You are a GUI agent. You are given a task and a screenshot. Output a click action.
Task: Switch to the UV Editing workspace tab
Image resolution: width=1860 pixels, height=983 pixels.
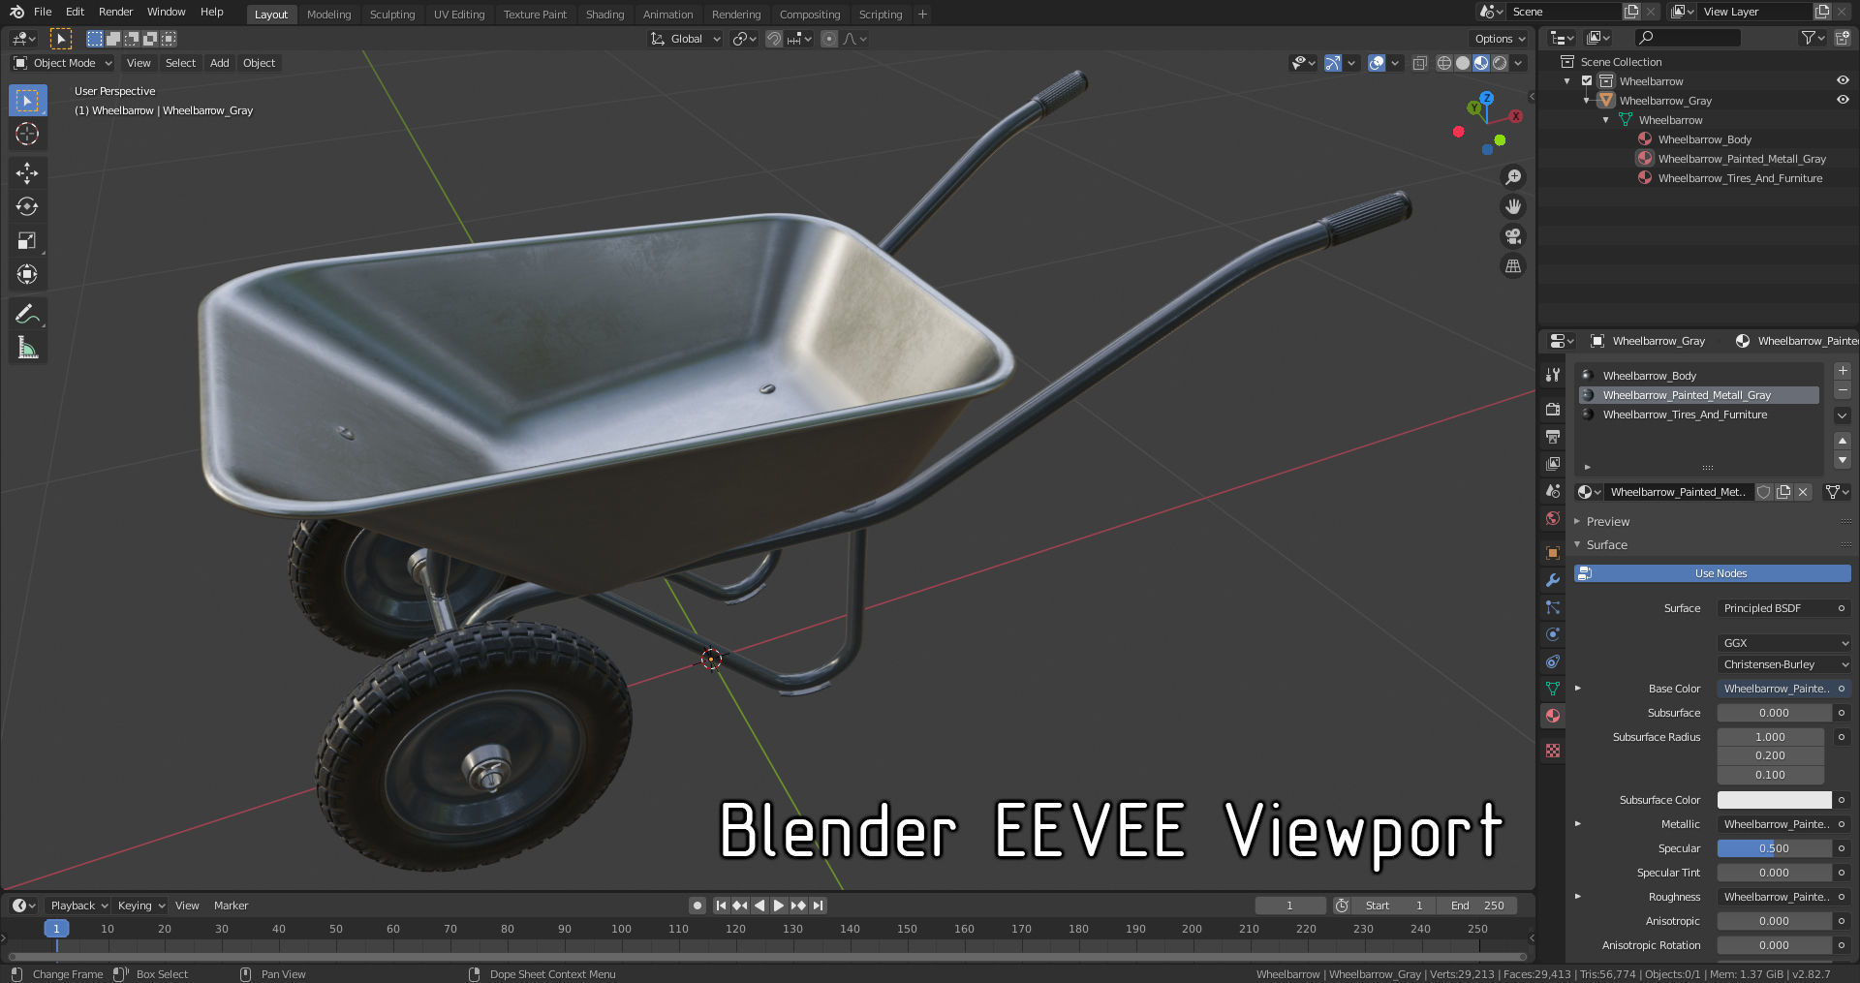pyautogui.click(x=459, y=15)
